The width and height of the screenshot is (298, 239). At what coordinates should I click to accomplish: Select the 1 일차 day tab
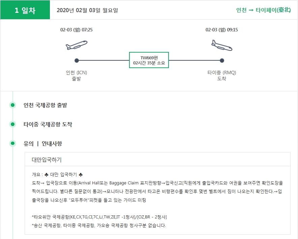[x=25, y=10]
